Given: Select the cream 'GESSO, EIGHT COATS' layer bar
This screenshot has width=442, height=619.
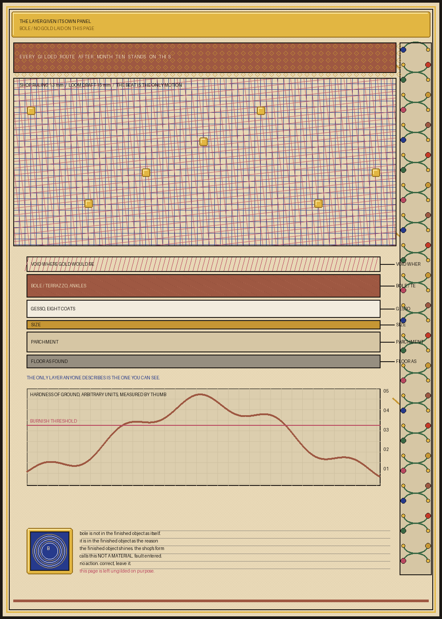Looking at the screenshot, I should point(203,309).
